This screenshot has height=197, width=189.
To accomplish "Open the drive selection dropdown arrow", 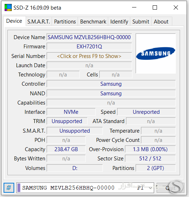I will pos(150,188).
